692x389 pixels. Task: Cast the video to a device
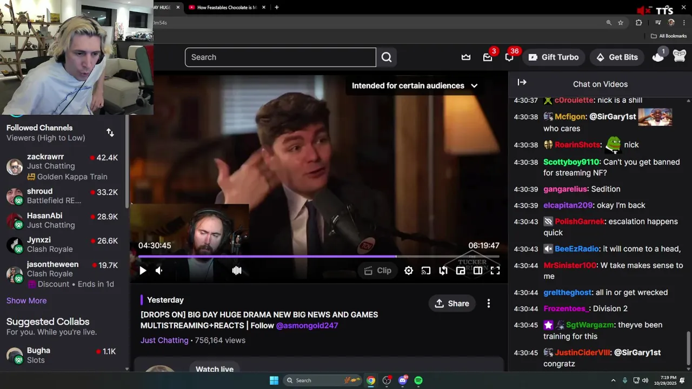tap(426, 271)
